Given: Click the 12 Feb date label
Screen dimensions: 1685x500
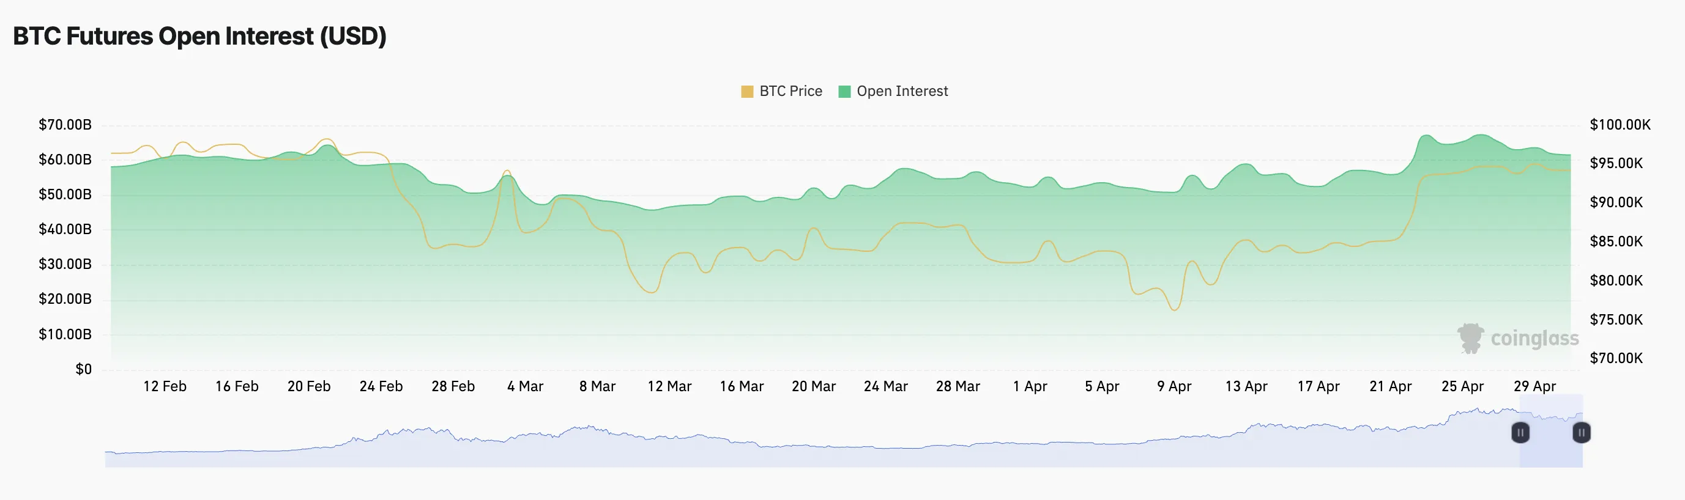Looking at the screenshot, I should click(165, 386).
